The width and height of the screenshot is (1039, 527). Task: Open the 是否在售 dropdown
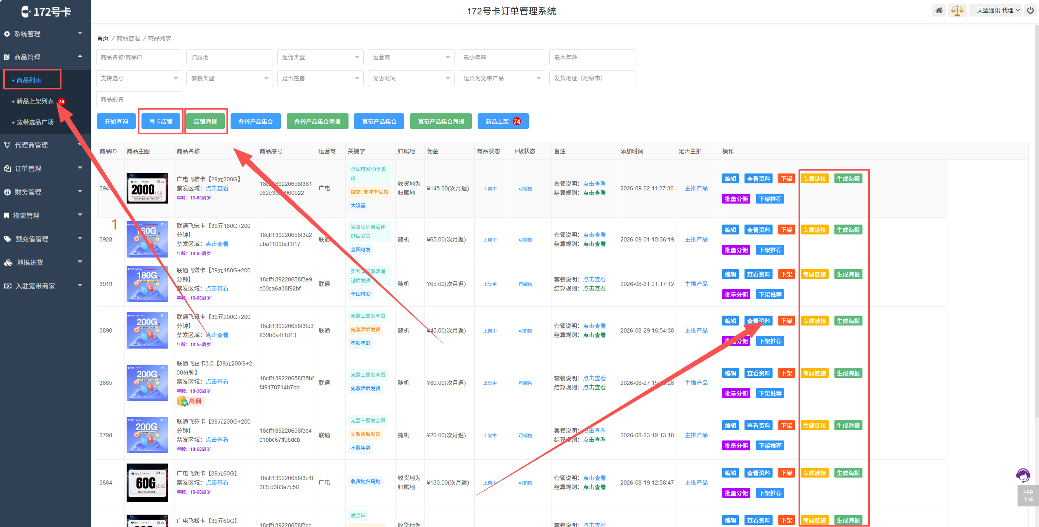click(x=320, y=78)
